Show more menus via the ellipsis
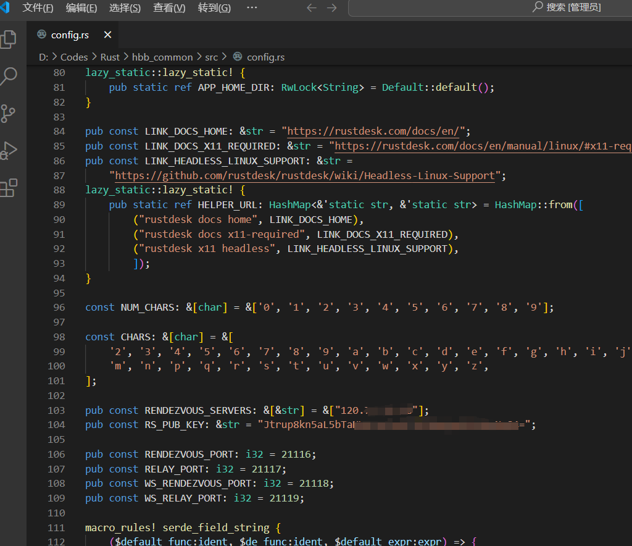632x546 pixels. 252,7
